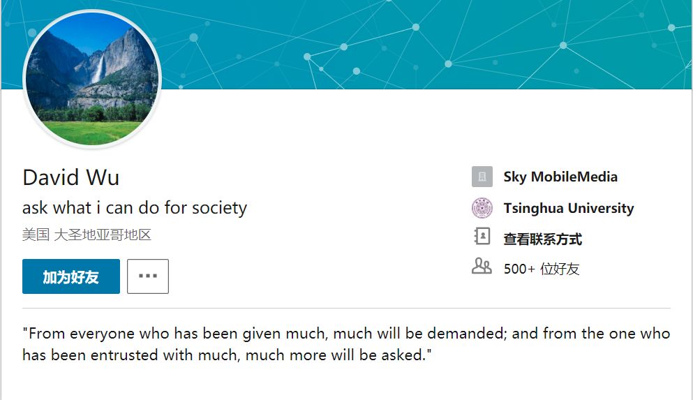Click the profile name David Wu
This screenshot has height=400, width=693.
pyautogui.click(x=70, y=177)
